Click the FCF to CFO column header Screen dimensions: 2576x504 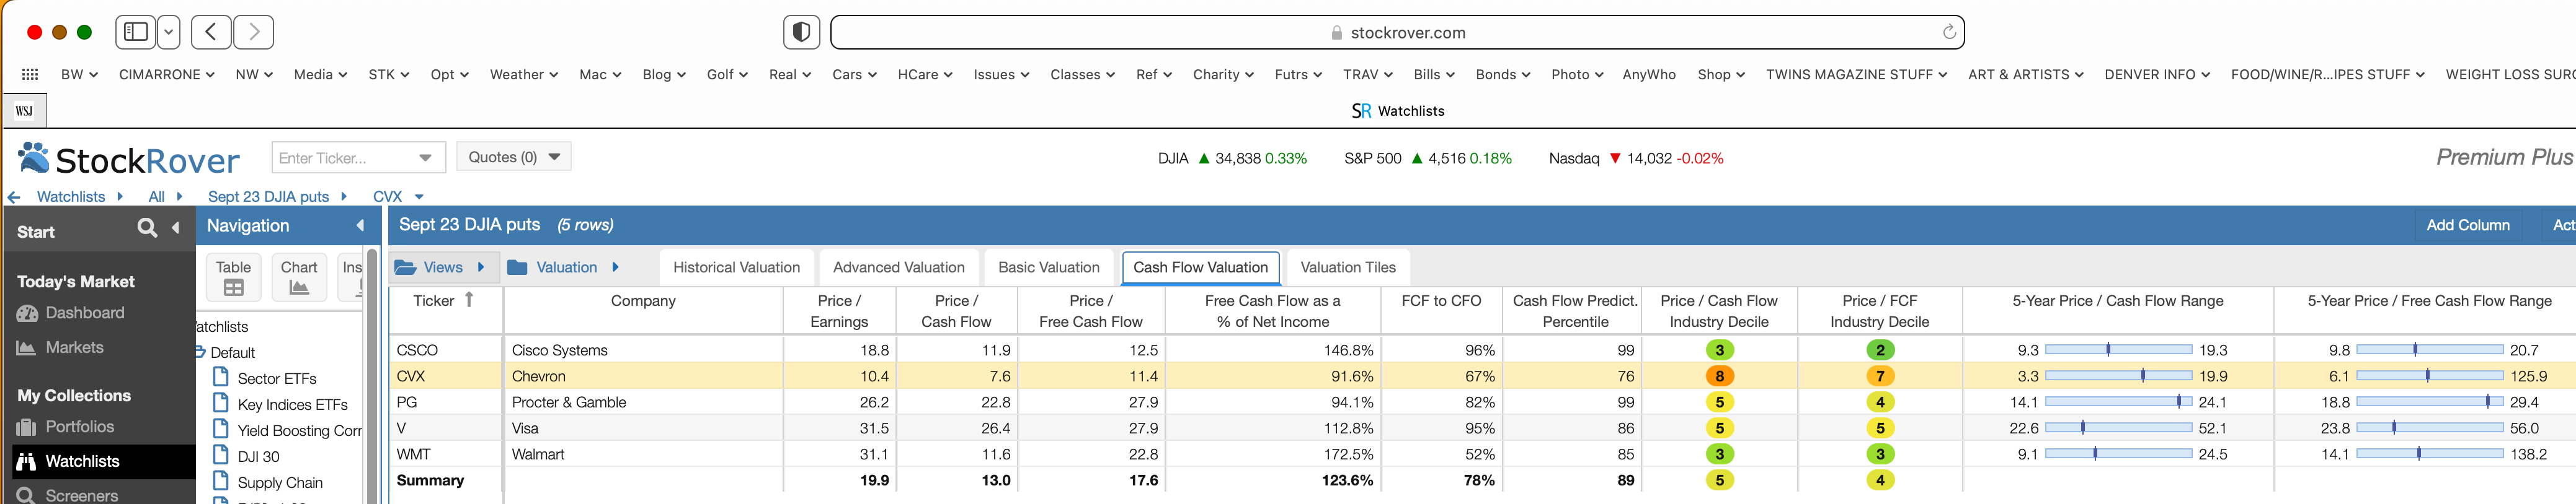(1441, 310)
